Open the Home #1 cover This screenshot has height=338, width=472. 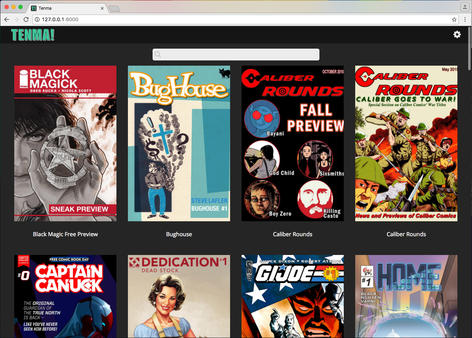[406, 296]
